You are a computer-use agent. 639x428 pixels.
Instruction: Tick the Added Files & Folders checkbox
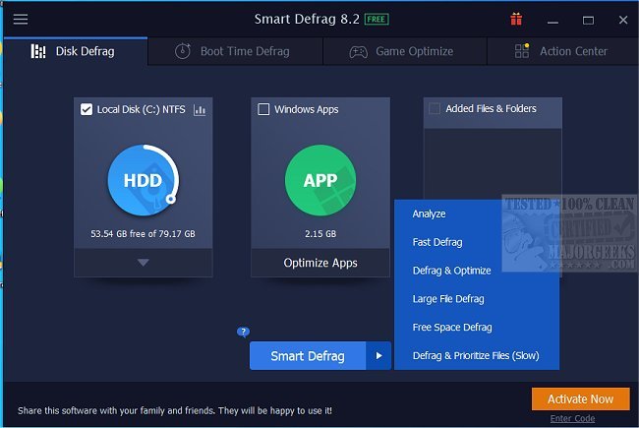click(435, 109)
